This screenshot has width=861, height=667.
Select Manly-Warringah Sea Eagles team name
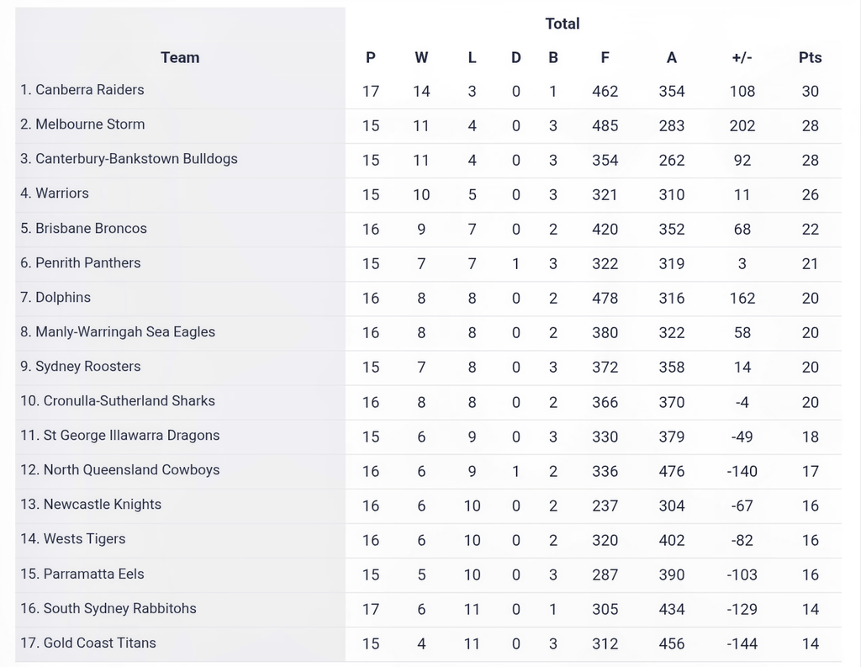[x=118, y=332]
